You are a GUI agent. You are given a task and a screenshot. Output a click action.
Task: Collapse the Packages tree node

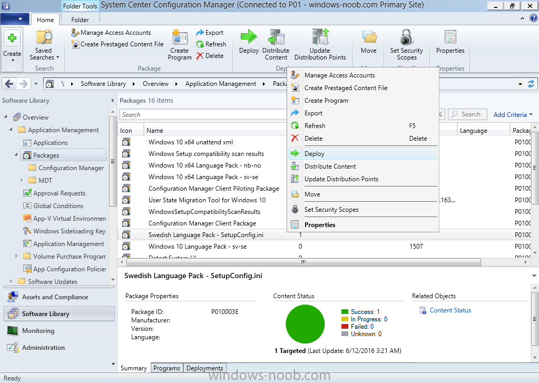(x=16, y=155)
